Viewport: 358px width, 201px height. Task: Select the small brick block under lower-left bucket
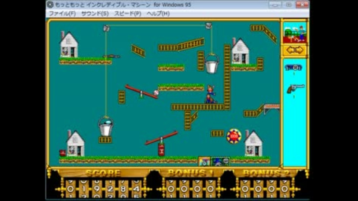[105, 140]
